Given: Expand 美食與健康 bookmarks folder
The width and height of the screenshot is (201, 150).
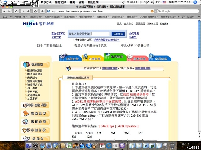Looking at the screenshot, I should (x=103, y=17).
